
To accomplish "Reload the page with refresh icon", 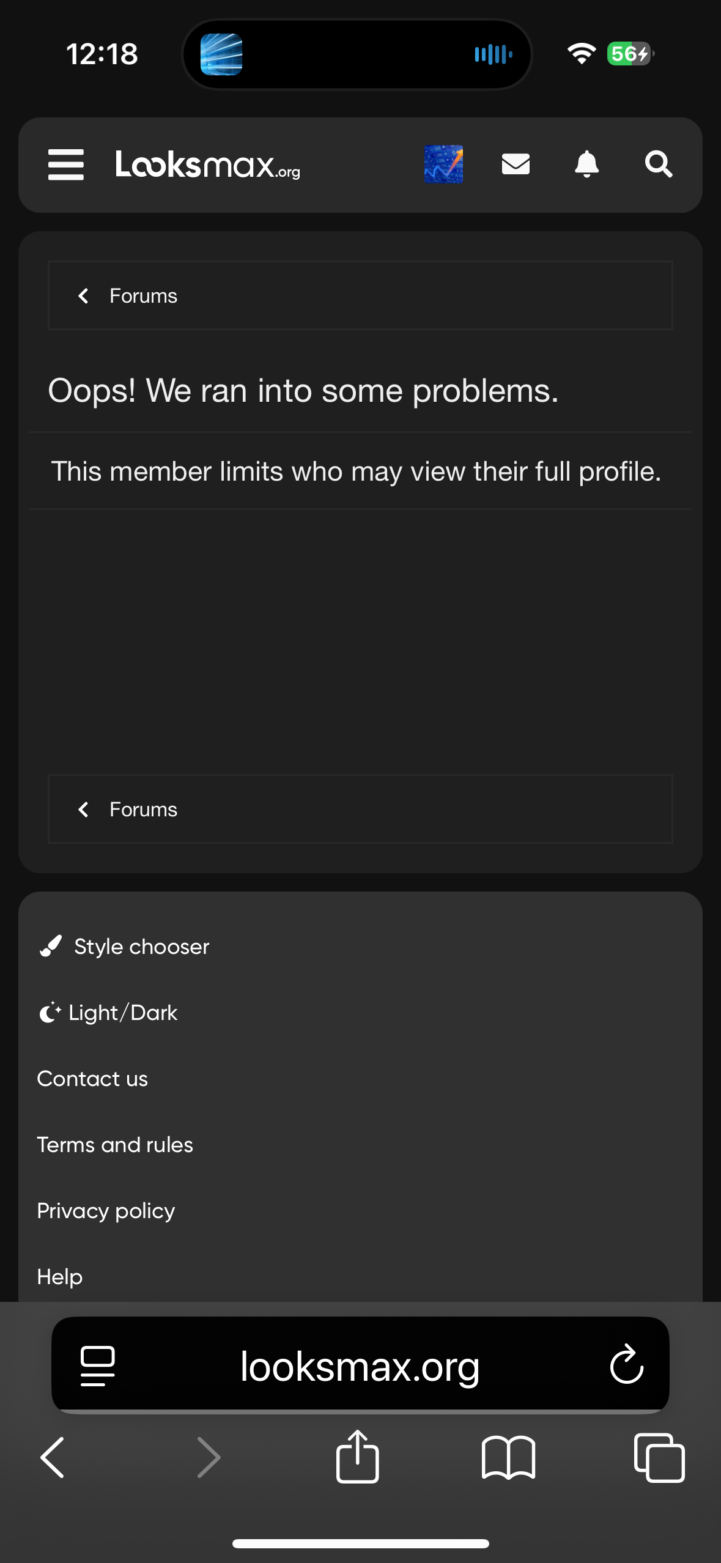I will click(627, 1364).
